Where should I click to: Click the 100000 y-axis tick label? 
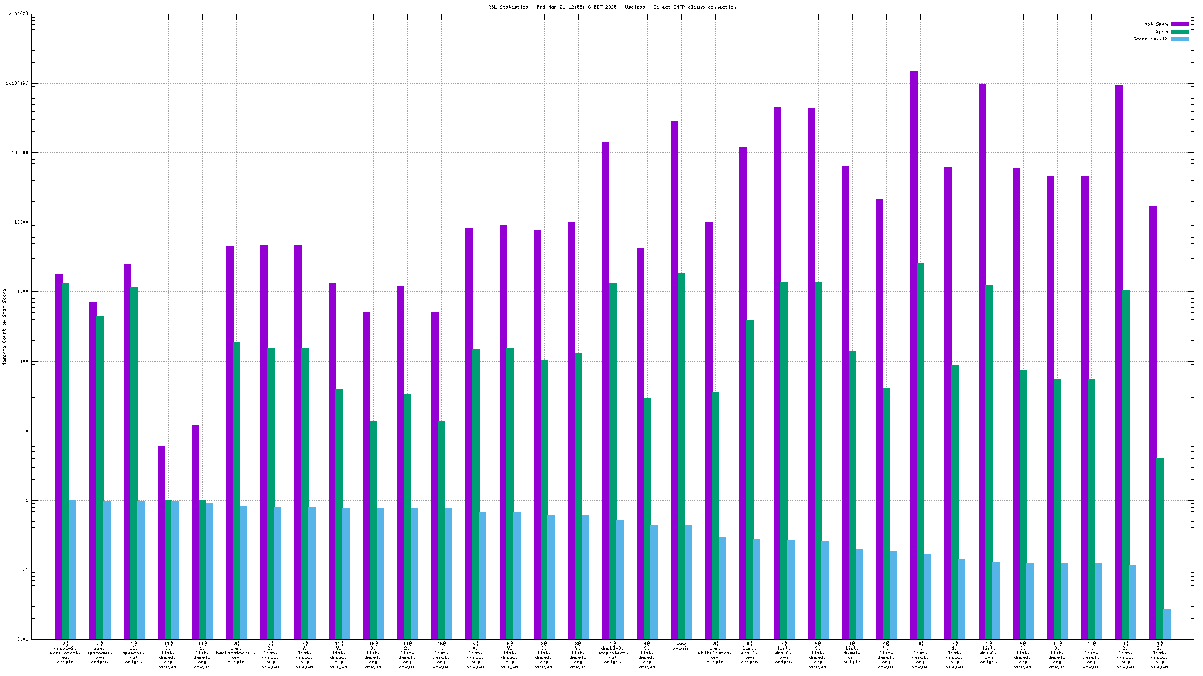coord(21,152)
